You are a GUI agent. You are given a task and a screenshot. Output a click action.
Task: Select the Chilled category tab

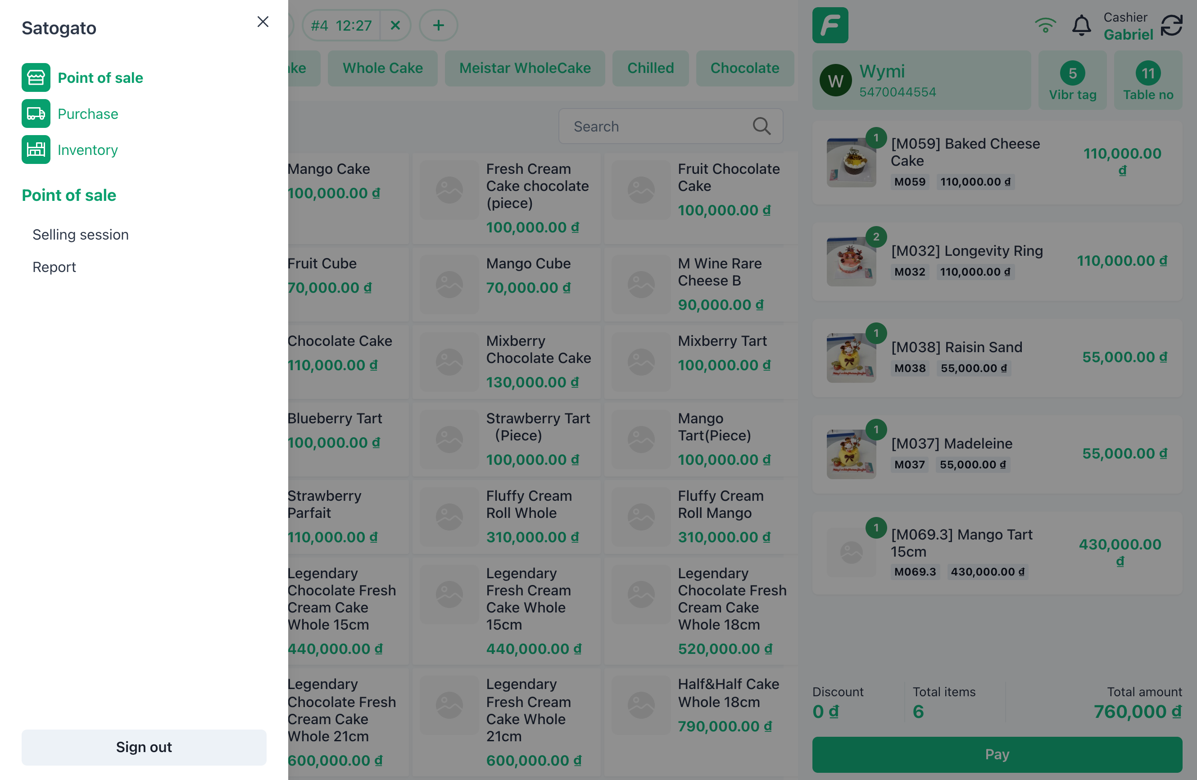pos(650,68)
